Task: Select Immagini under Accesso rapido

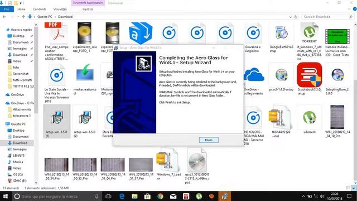Action: [x=20, y=49]
